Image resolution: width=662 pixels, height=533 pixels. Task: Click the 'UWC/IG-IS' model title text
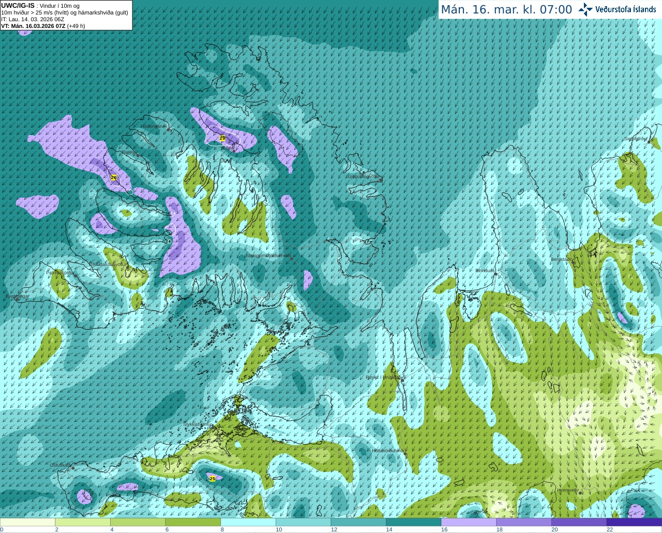(x=18, y=5)
